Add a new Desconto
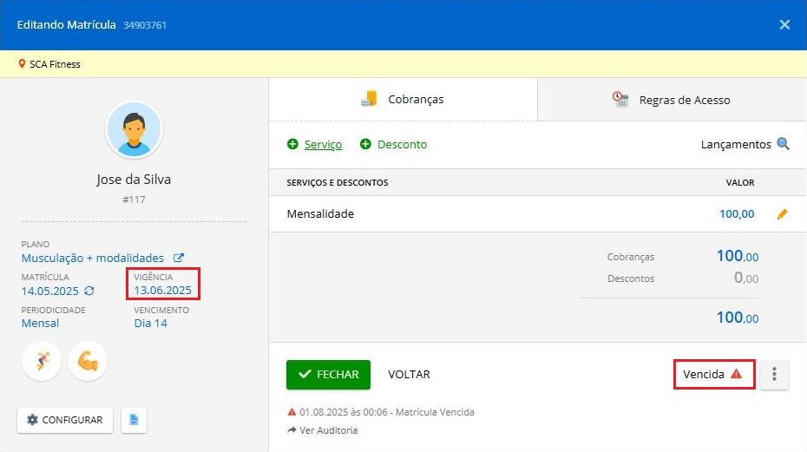The image size is (807, 452). coord(394,144)
